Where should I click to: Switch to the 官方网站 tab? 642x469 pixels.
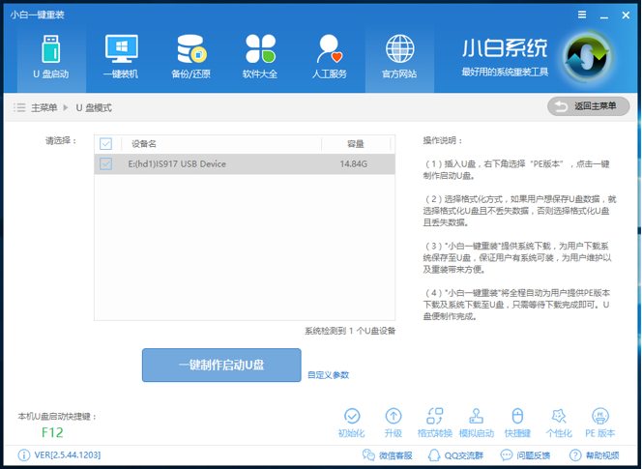pos(399,56)
